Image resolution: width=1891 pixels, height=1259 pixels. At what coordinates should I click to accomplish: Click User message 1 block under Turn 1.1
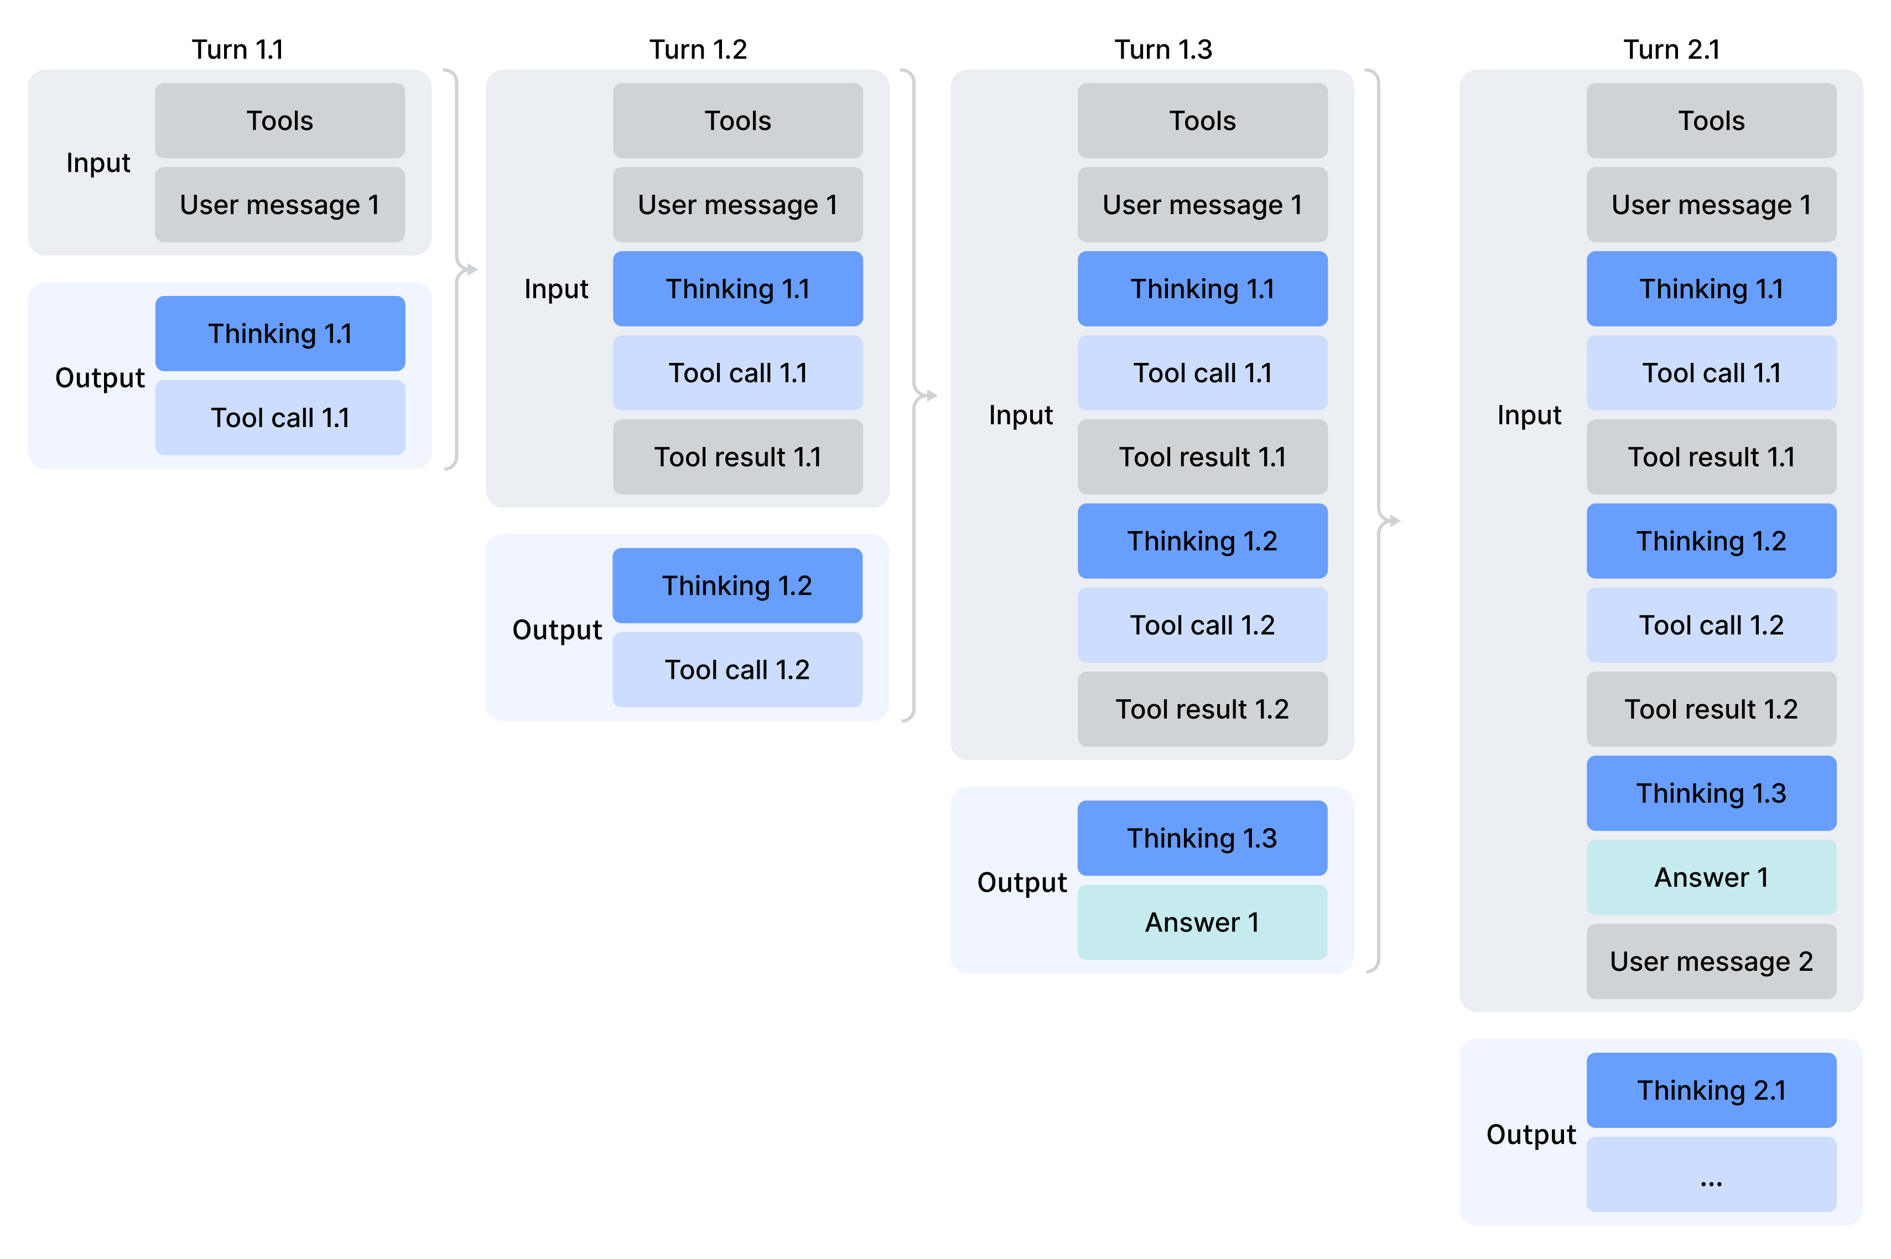pos(279,205)
